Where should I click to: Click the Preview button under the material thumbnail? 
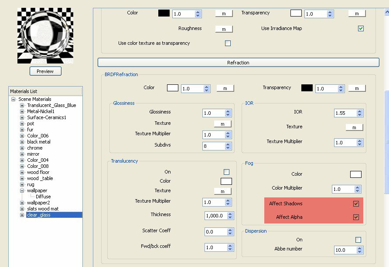(45, 71)
